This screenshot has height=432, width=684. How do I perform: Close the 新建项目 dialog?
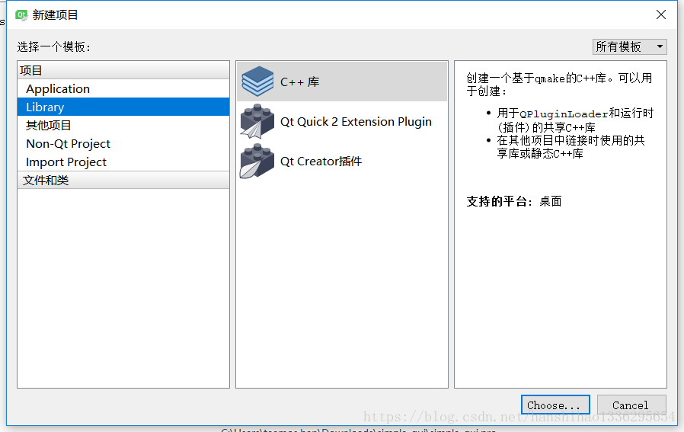661,14
